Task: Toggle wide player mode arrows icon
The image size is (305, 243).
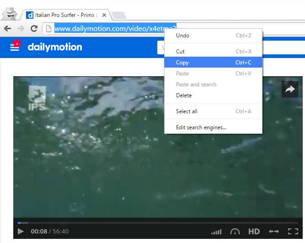Action: click(x=274, y=231)
